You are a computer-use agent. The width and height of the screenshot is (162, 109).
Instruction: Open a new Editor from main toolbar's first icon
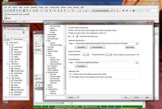5,11
